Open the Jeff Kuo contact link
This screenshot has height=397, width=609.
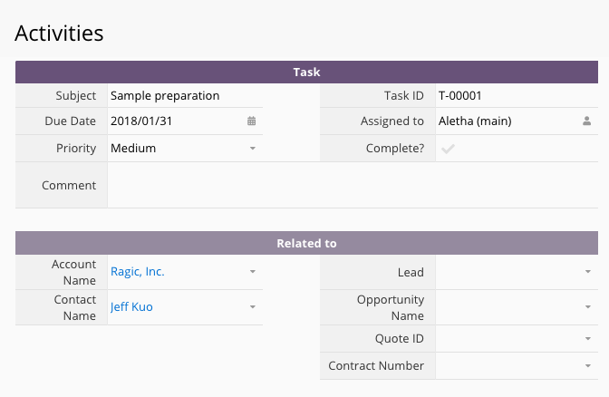coord(131,307)
